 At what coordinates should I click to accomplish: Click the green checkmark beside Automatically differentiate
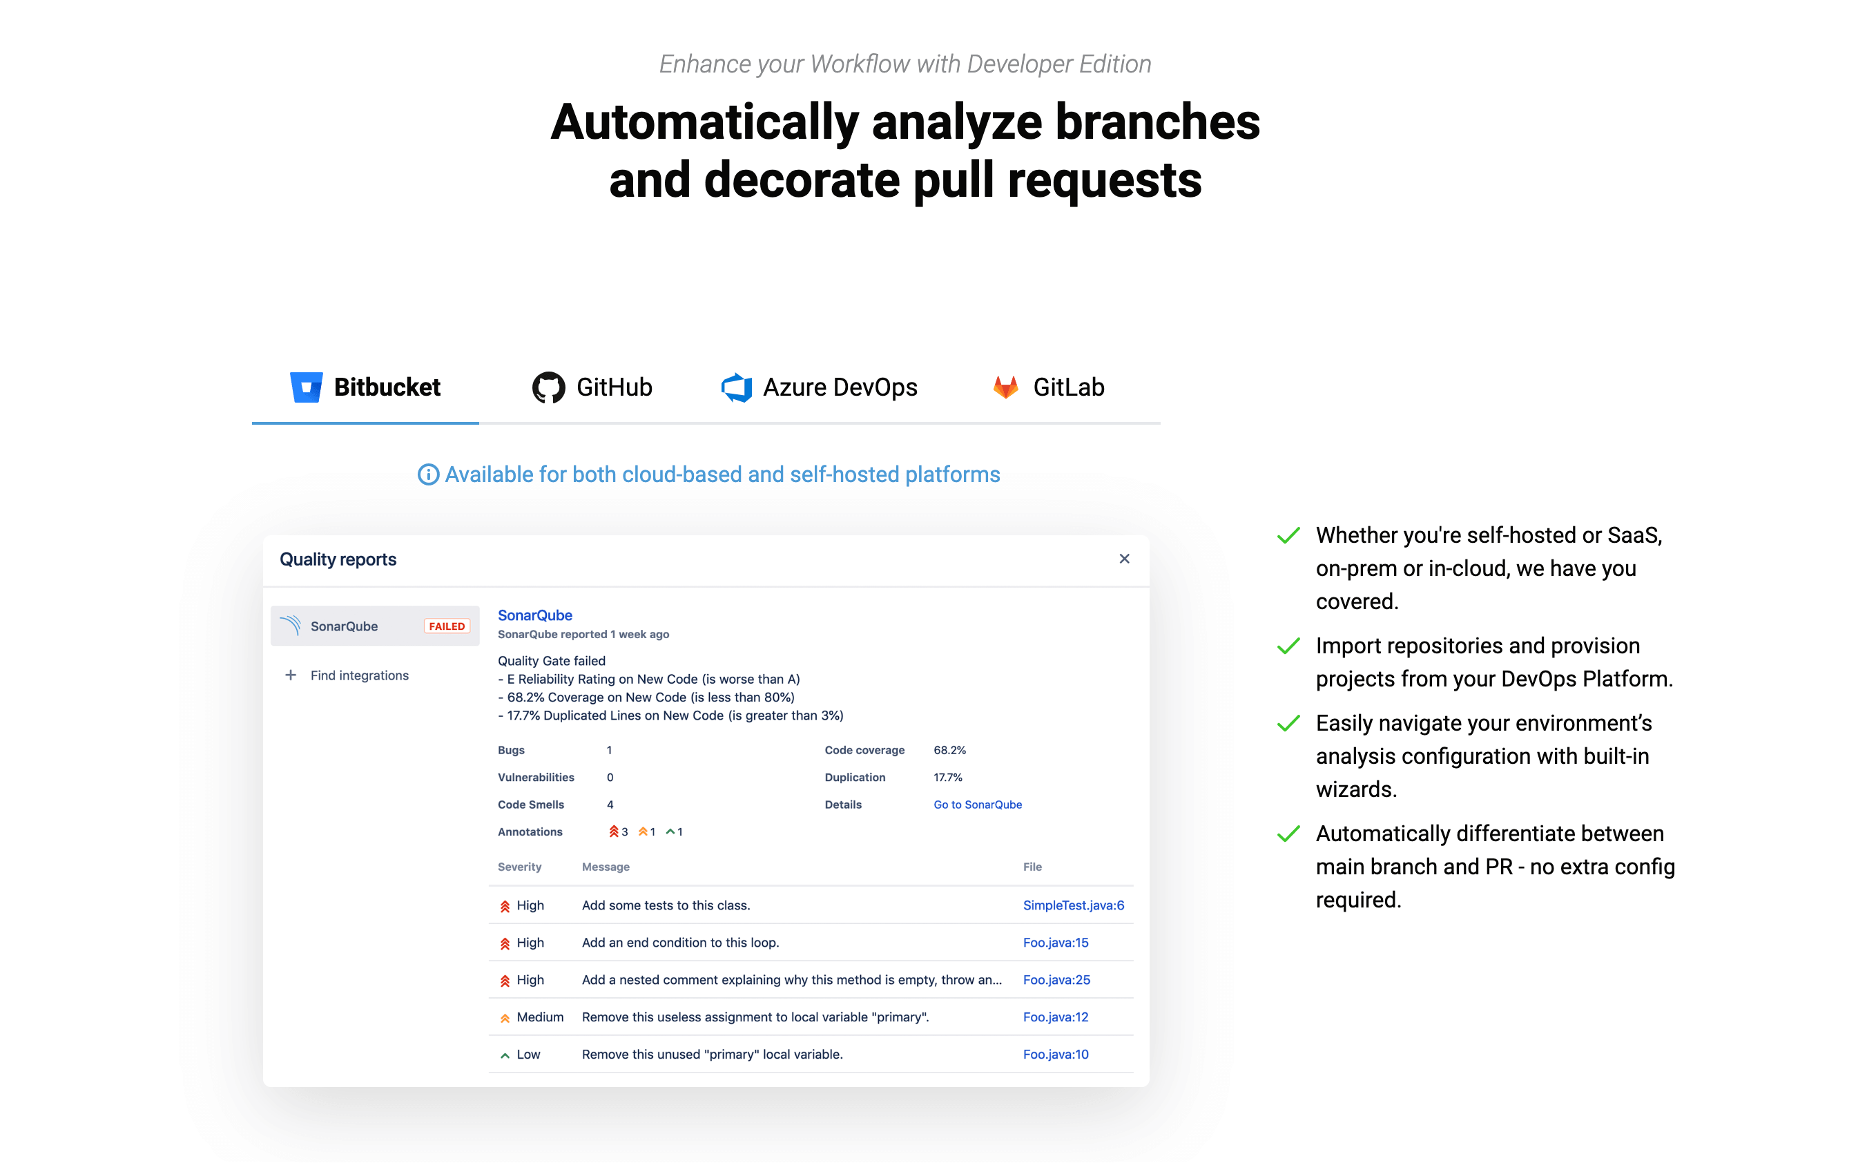click(x=1288, y=834)
